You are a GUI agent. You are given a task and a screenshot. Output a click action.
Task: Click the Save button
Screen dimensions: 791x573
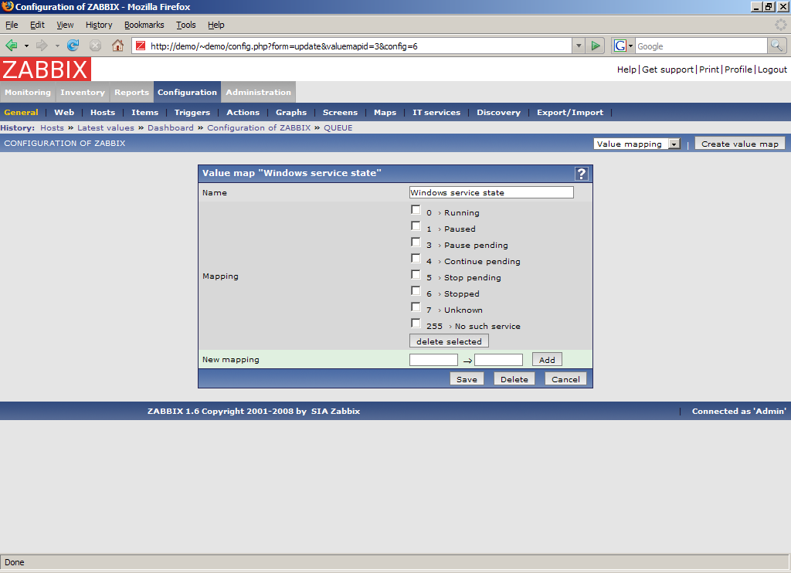click(467, 379)
